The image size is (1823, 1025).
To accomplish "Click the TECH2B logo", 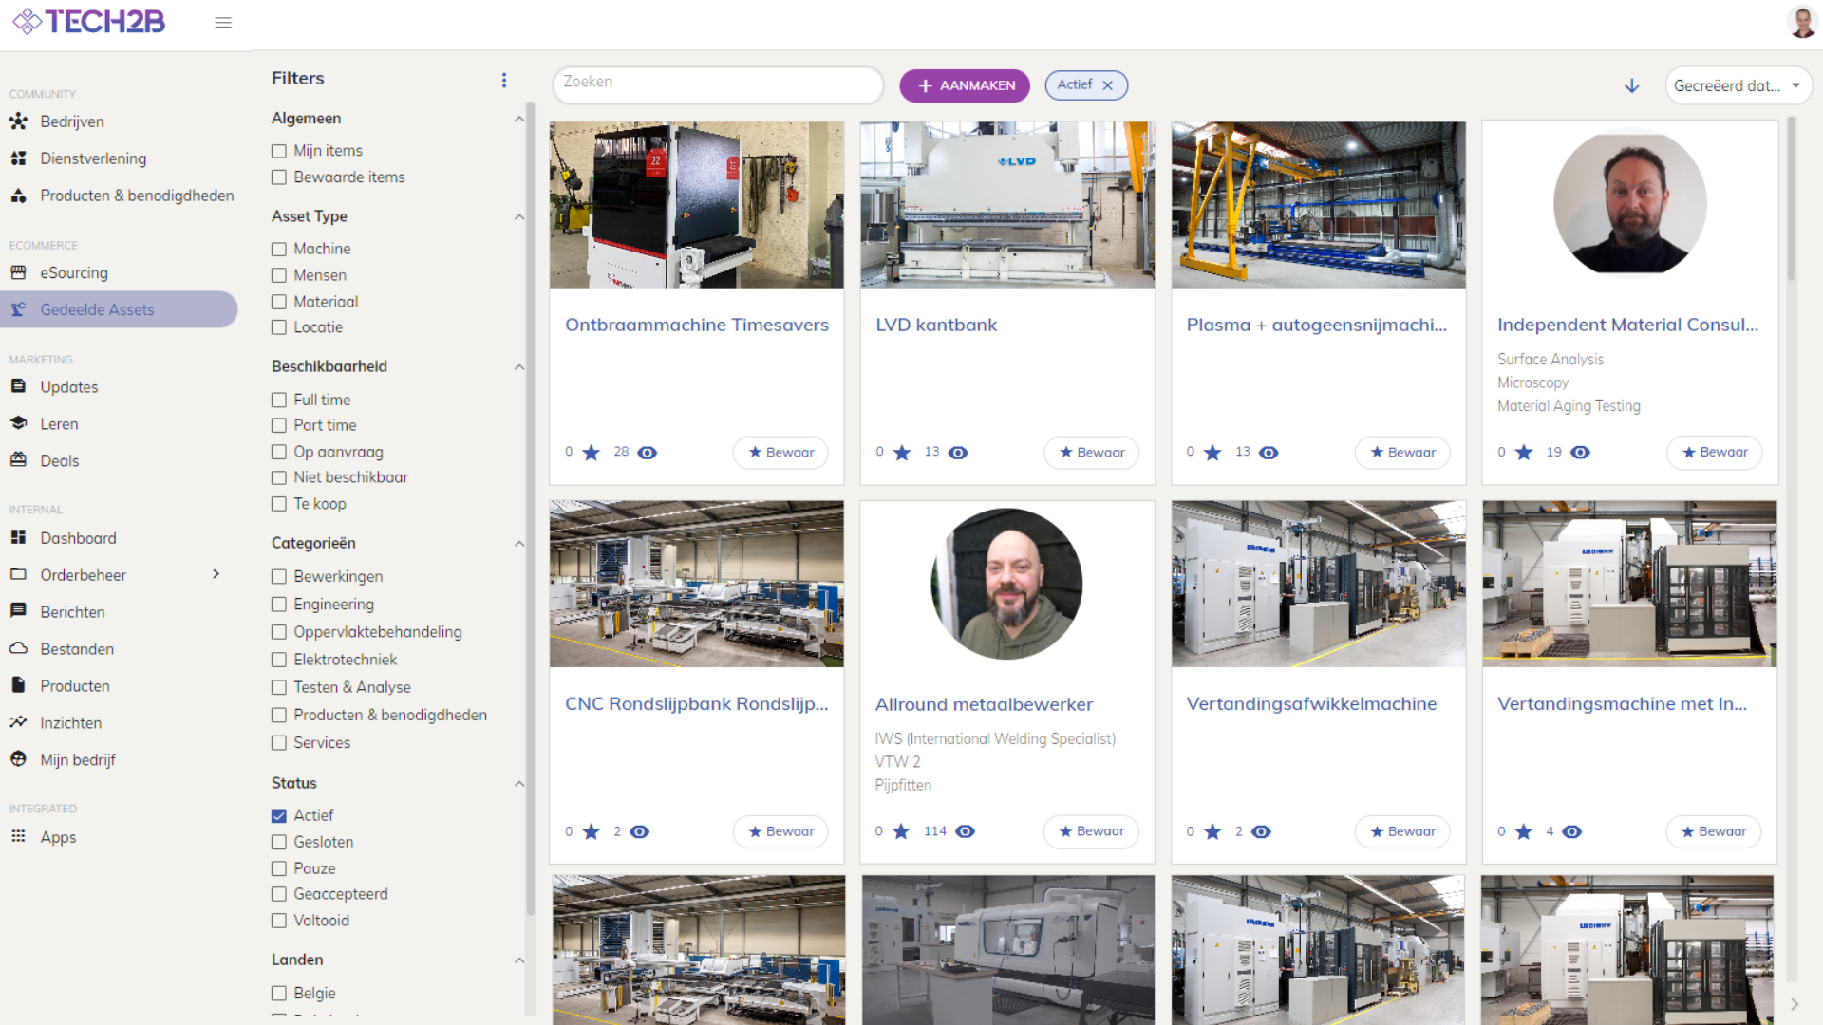I will coord(89,21).
